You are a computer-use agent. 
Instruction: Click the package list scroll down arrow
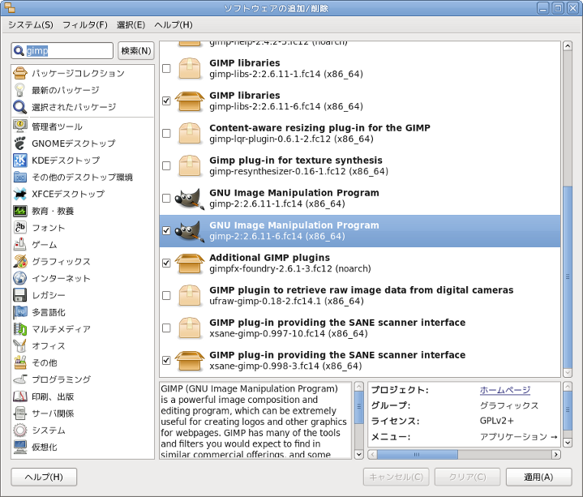(568, 372)
